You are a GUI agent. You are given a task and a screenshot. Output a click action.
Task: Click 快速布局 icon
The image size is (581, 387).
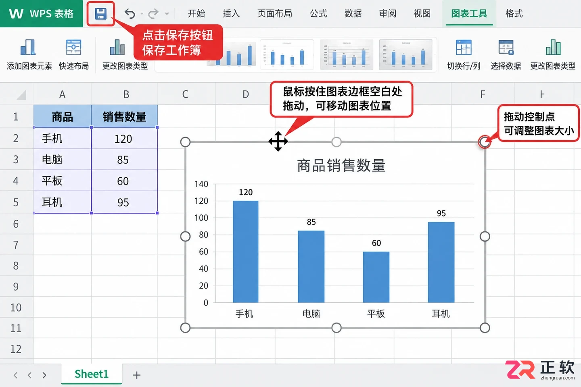tap(74, 47)
